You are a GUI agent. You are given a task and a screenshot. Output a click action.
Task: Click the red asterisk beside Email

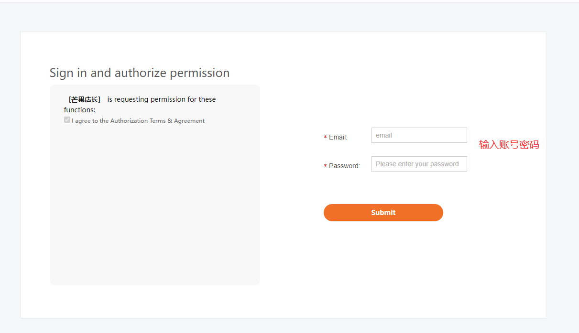click(326, 138)
